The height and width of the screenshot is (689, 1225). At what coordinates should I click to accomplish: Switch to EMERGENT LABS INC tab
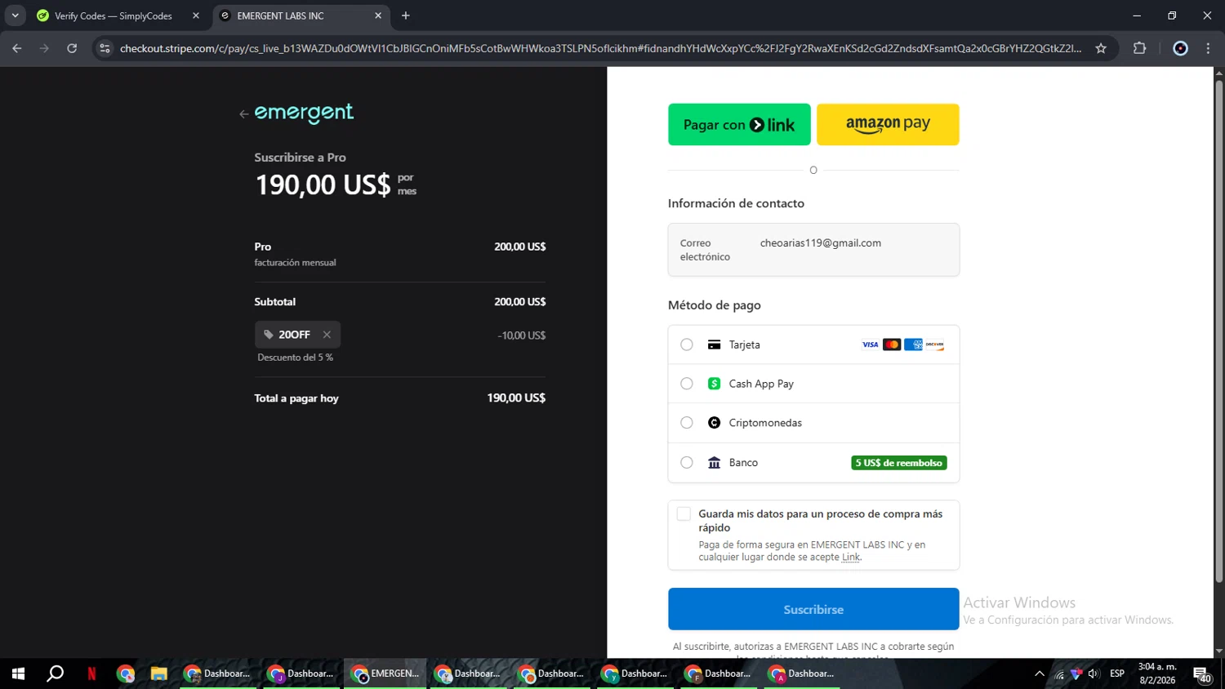pos(280,16)
